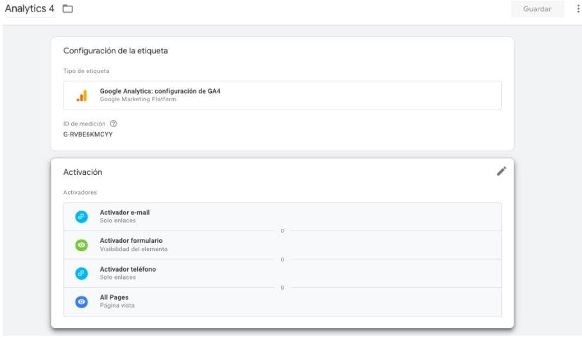Open the Activador e-mail trigger

[282, 217]
